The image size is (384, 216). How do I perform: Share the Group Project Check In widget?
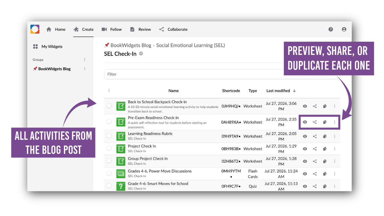coord(315,161)
